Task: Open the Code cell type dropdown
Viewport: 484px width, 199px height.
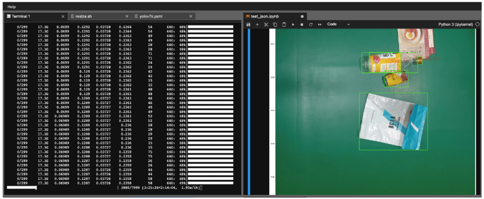Action: 339,24
